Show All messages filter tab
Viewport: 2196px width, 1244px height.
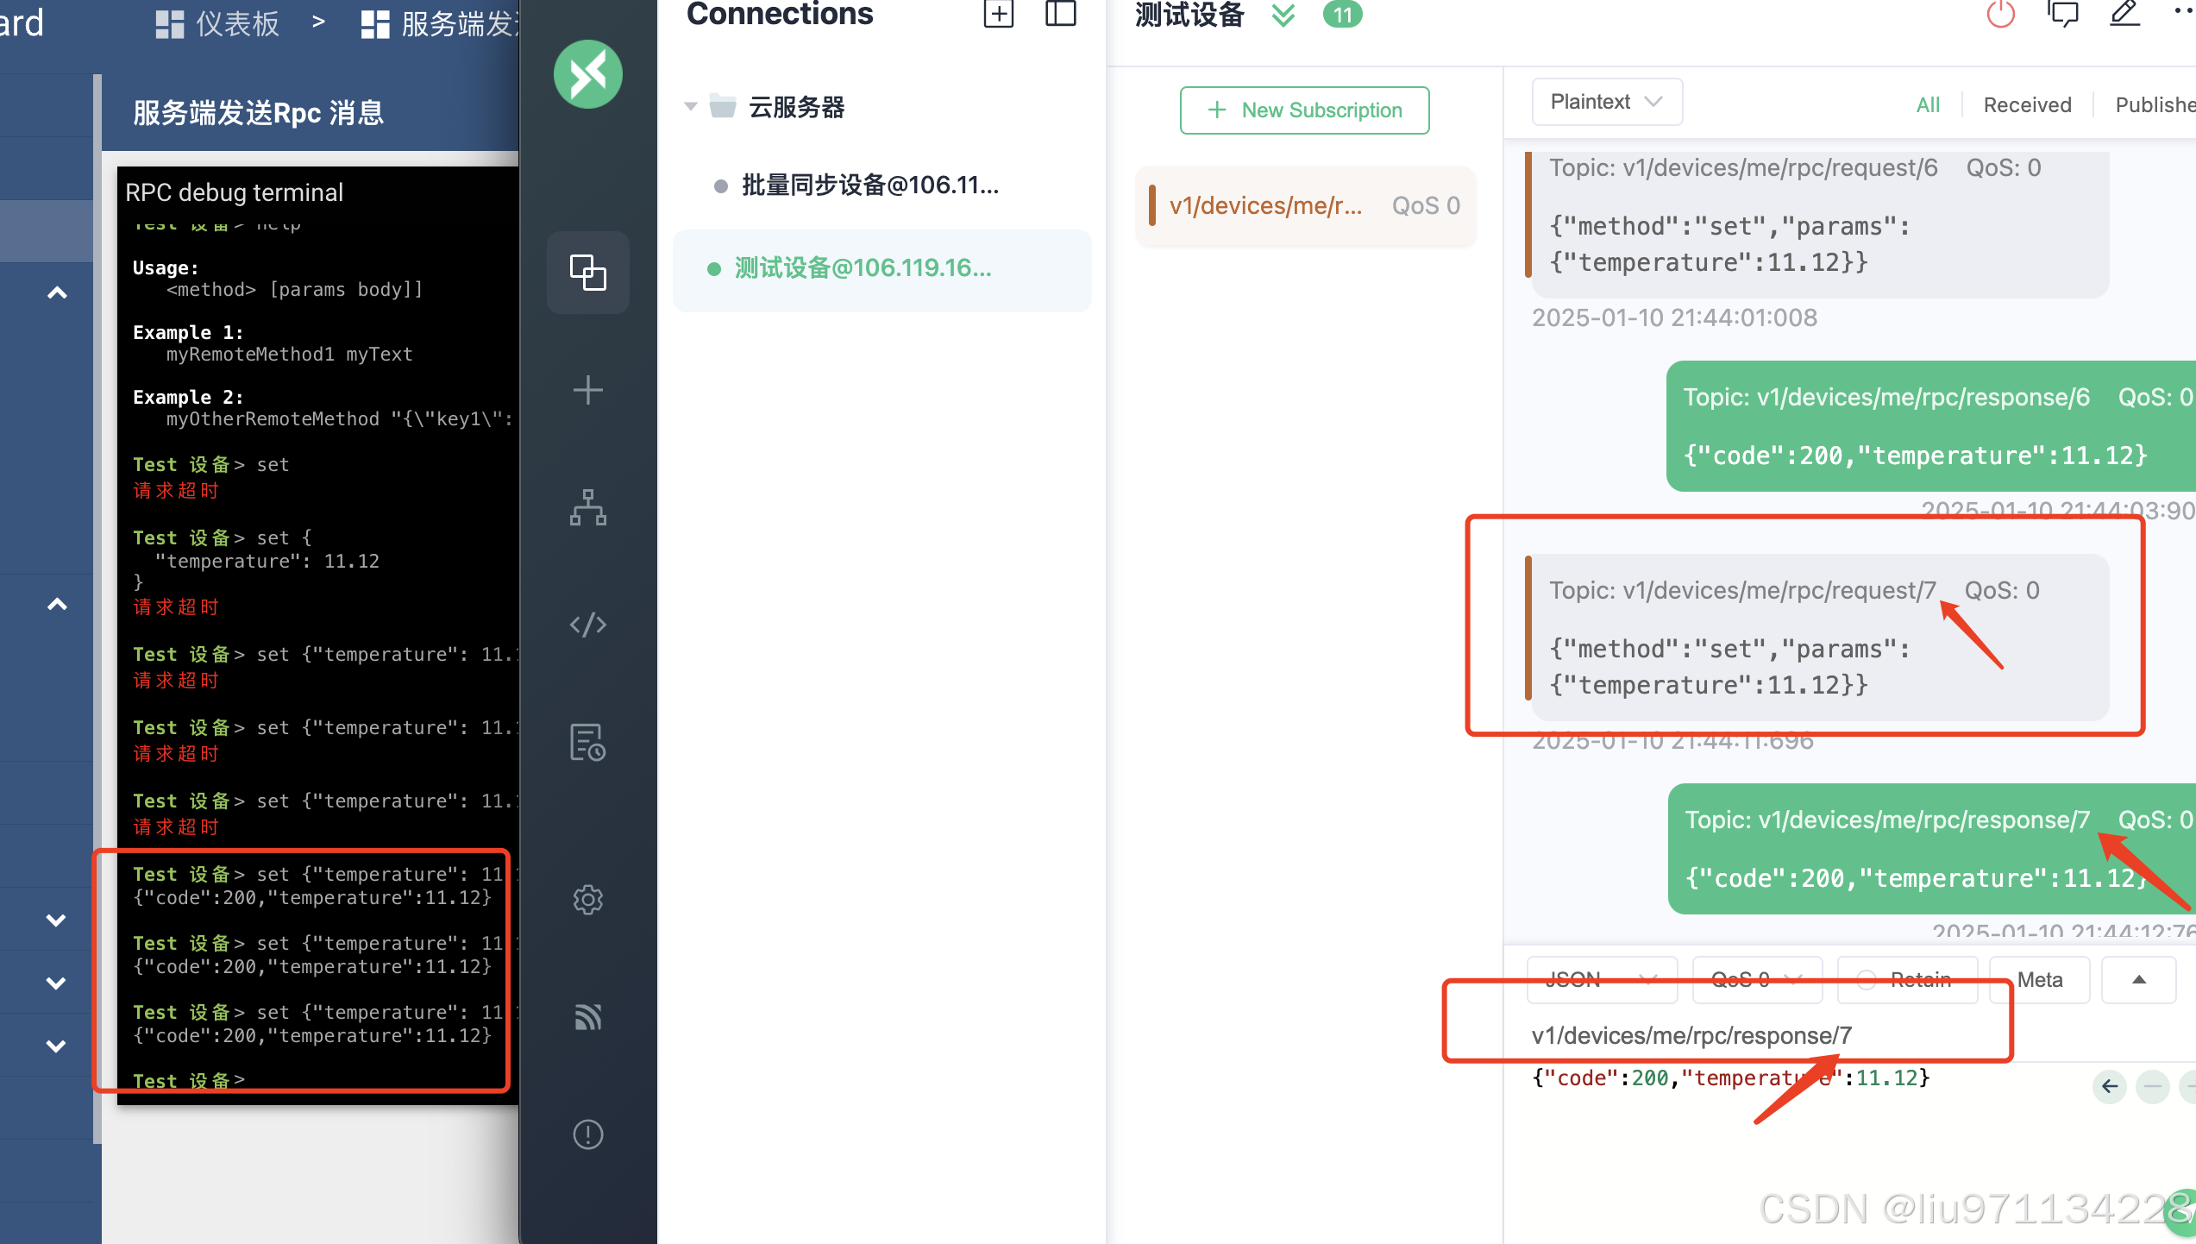click(x=1928, y=105)
